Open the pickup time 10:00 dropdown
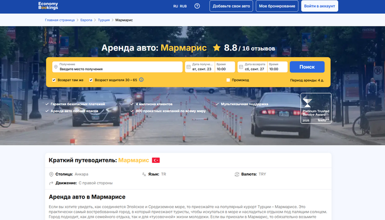The image size is (385, 220). [x=224, y=67]
